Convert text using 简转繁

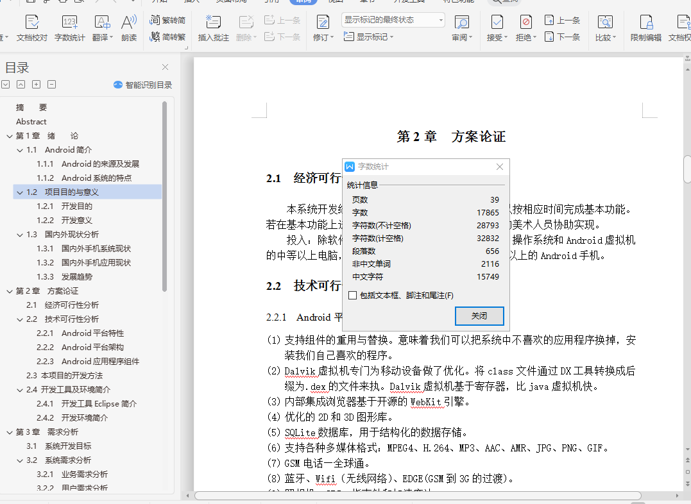167,37
